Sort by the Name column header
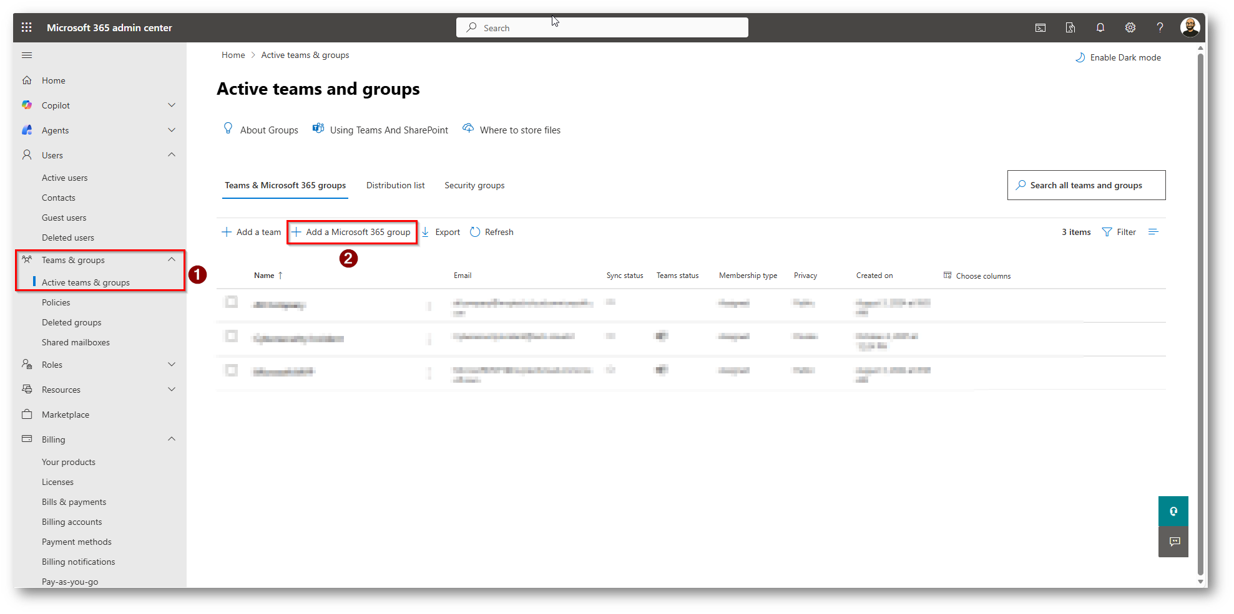The image size is (1234, 614). pos(268,276)
